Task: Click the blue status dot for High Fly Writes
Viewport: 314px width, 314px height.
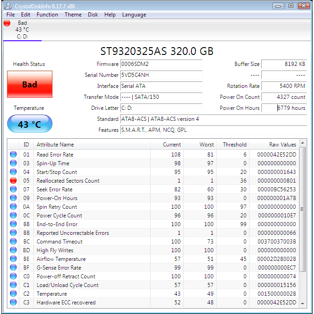Action: pyautogui.click(x=13, y=250)
